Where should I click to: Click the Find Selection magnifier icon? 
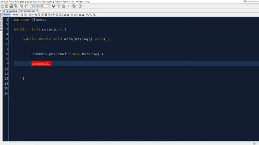(36, 14)
